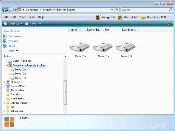This screenshot has height=131, width=175.
Task: Click the Open/Close PSD label
Action: point(156,17)
